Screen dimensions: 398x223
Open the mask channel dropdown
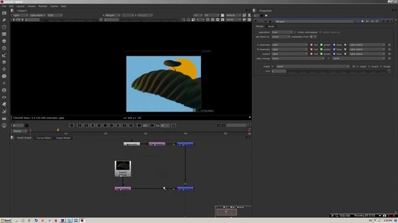(312, 66)
